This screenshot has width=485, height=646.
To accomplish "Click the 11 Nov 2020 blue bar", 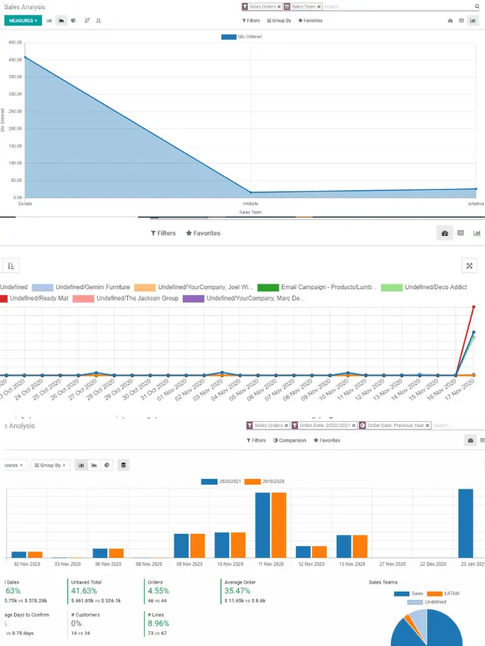I will point(263,525).
